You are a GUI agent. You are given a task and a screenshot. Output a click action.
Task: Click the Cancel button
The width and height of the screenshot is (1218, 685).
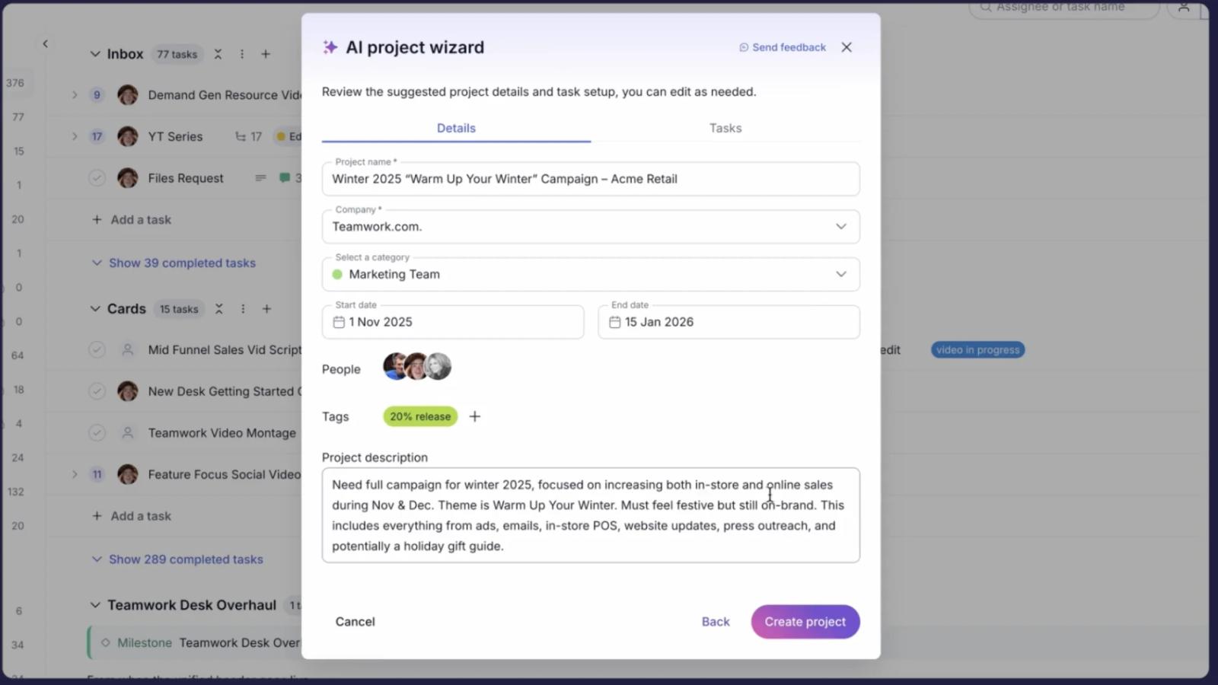pyautogui.click(x=355, y=622)
